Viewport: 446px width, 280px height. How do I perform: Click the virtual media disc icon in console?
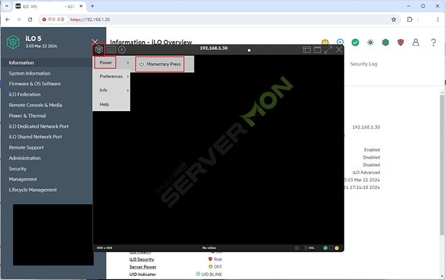122,49
